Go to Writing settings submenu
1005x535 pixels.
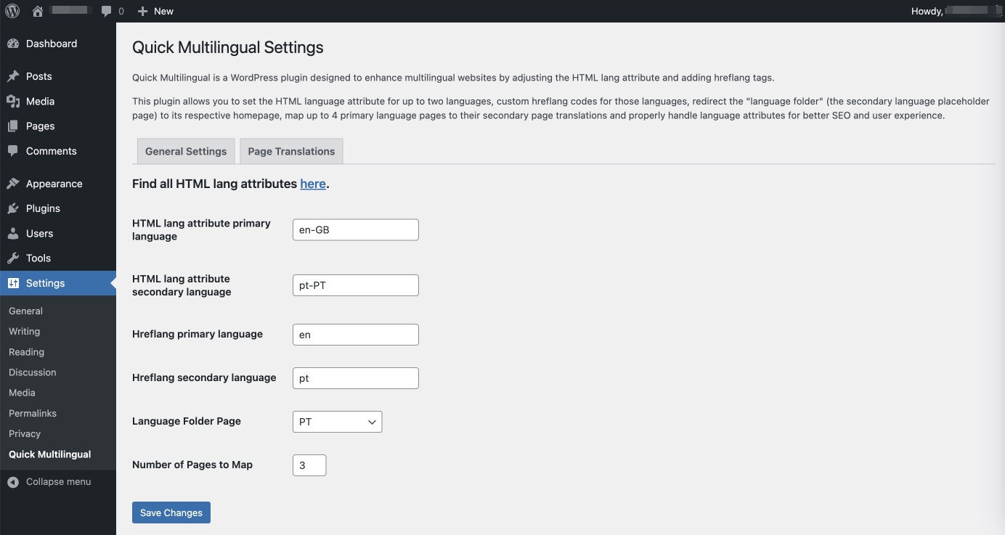(24, 331)
